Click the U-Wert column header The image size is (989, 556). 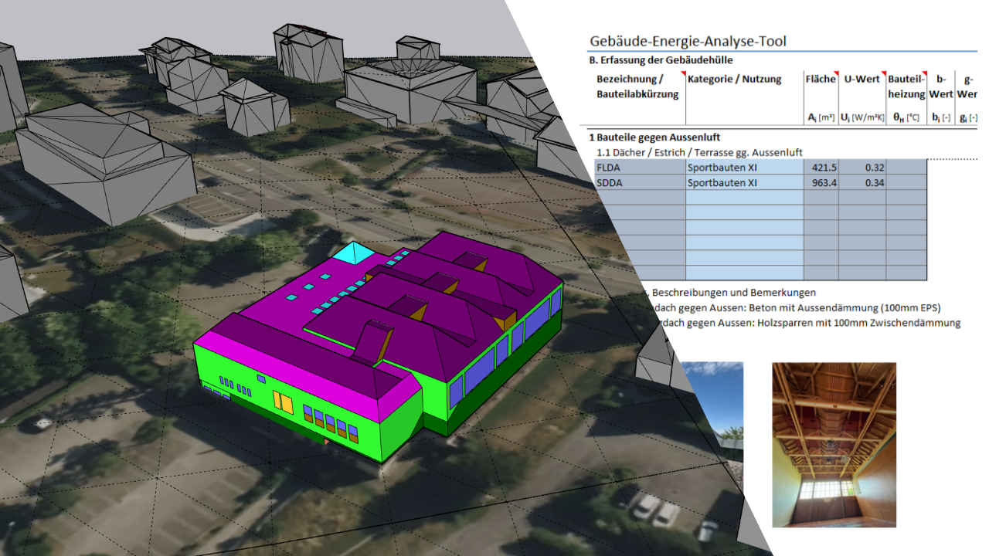pos(861,80)
